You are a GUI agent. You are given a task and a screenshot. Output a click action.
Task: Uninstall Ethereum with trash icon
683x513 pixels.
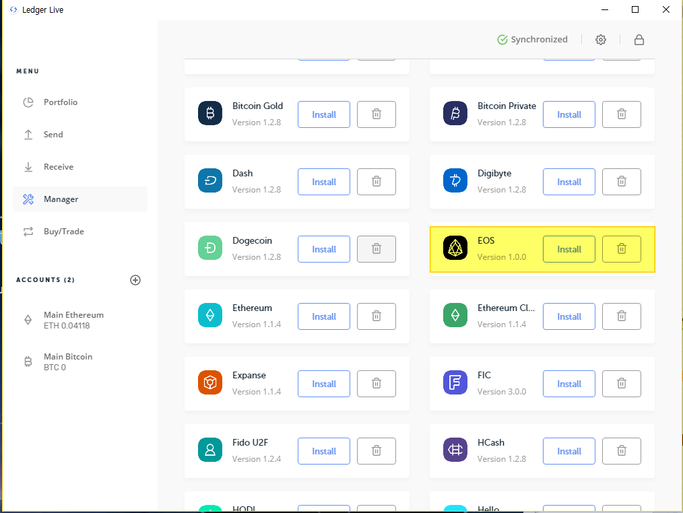(377, 316)
